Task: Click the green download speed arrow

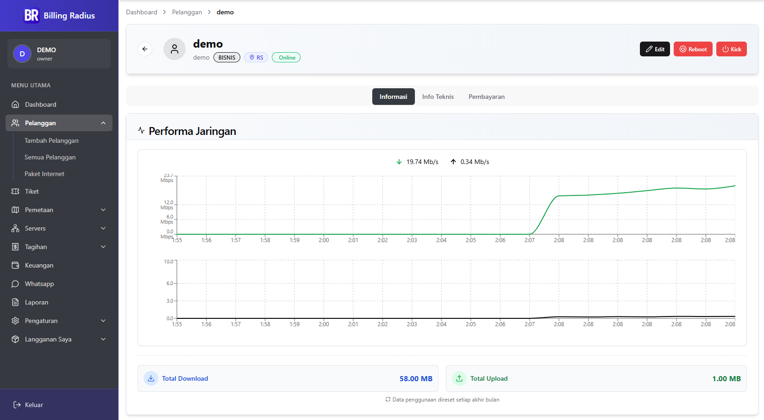Action: [399, 162]
